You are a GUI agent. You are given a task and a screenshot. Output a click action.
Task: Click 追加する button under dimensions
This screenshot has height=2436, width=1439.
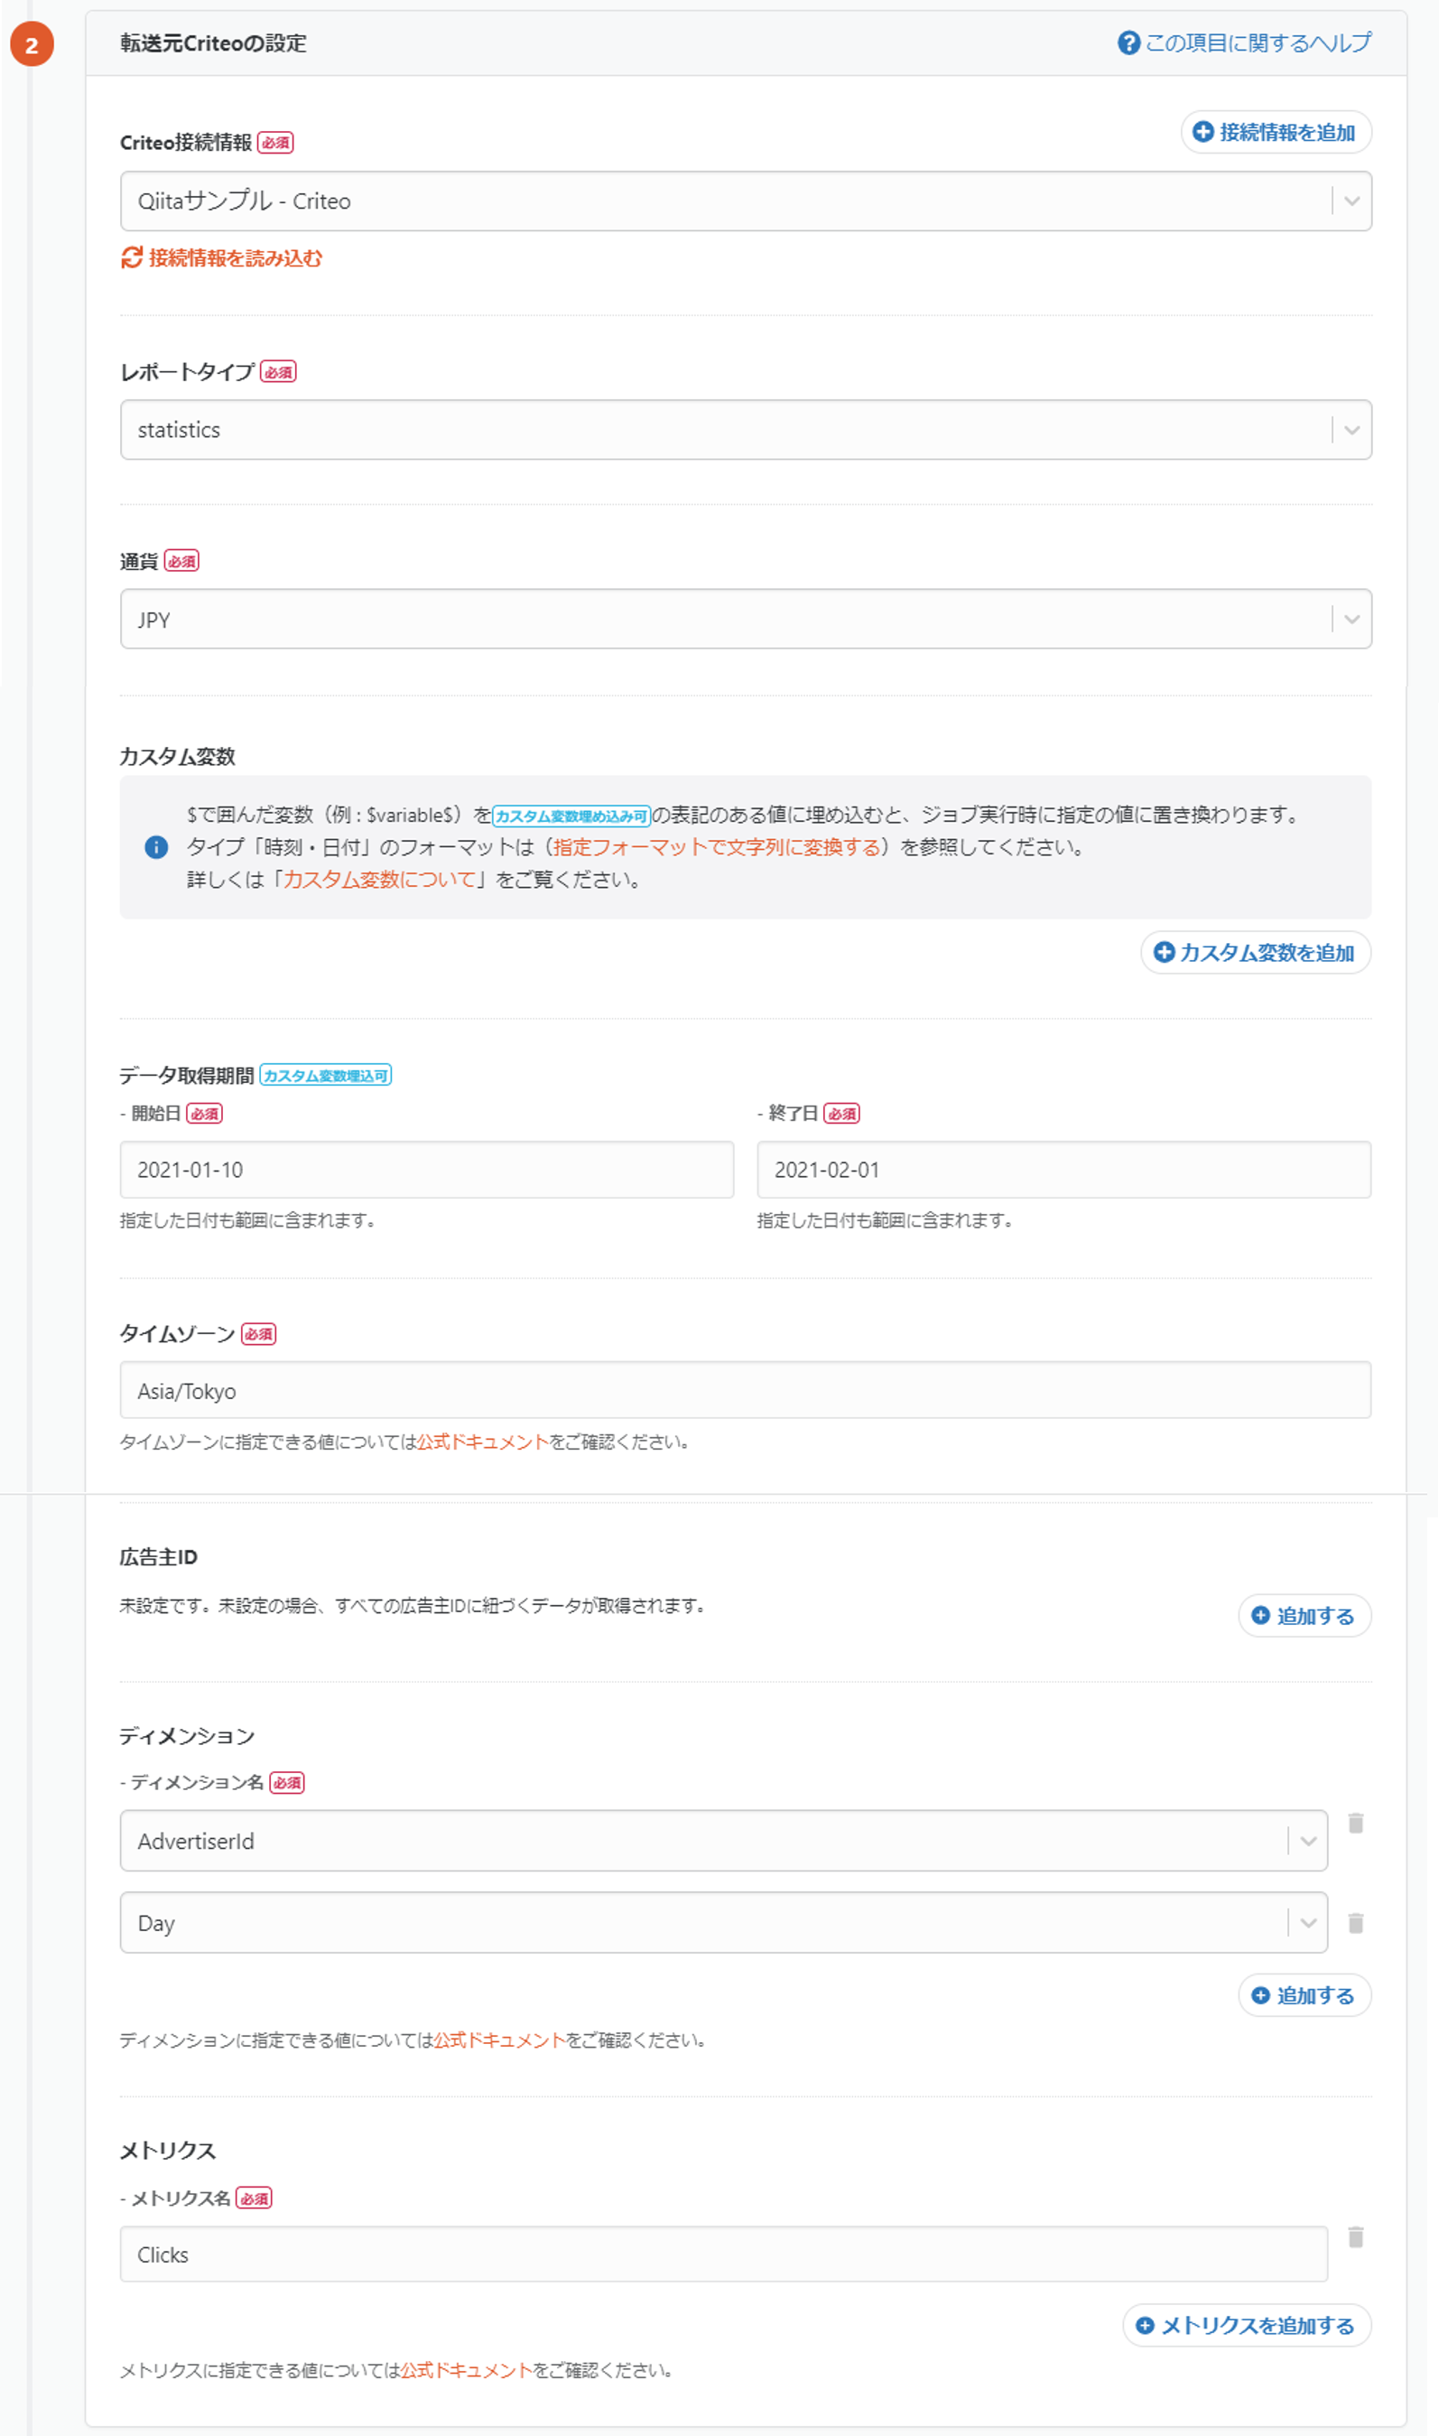(x=1304, y=1994)
